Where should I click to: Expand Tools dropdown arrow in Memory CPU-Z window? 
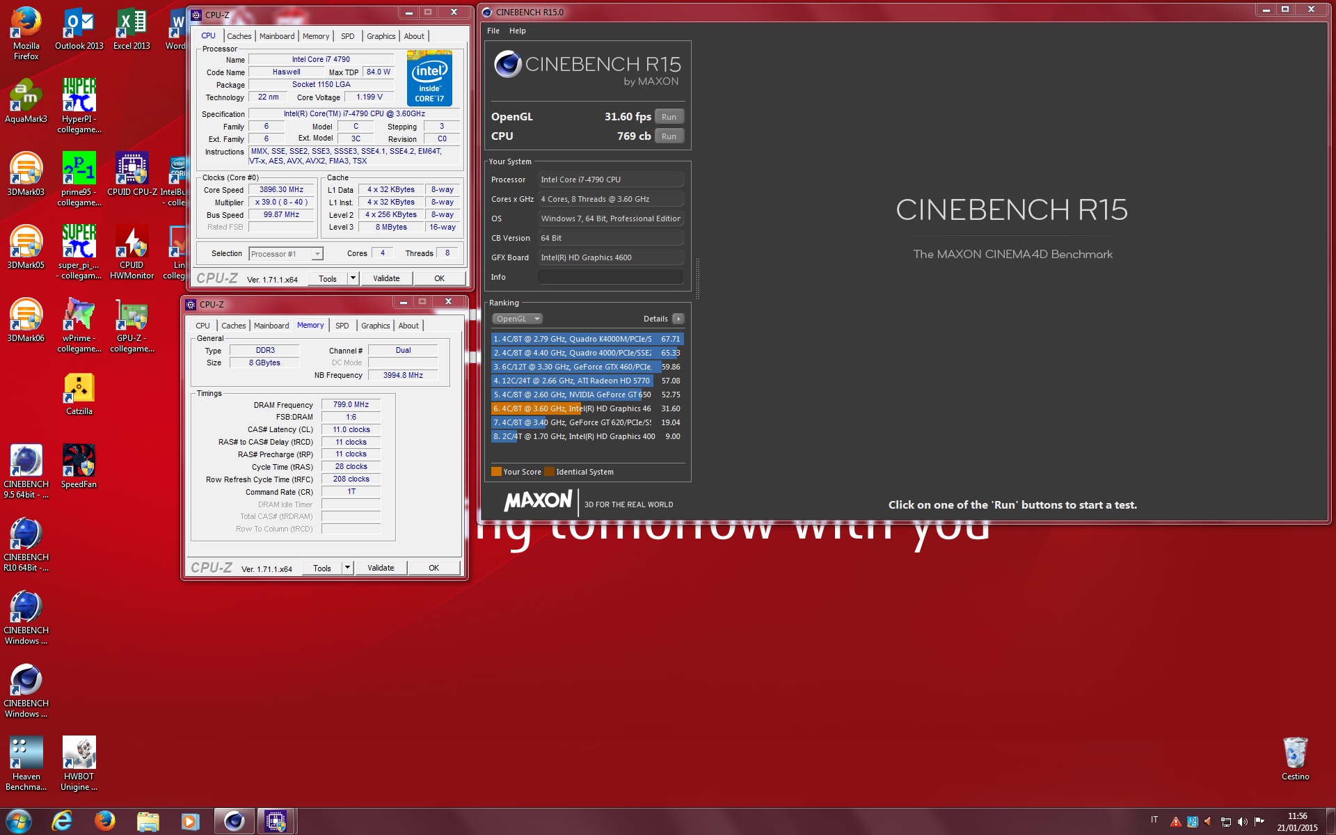tap(347, 568)
